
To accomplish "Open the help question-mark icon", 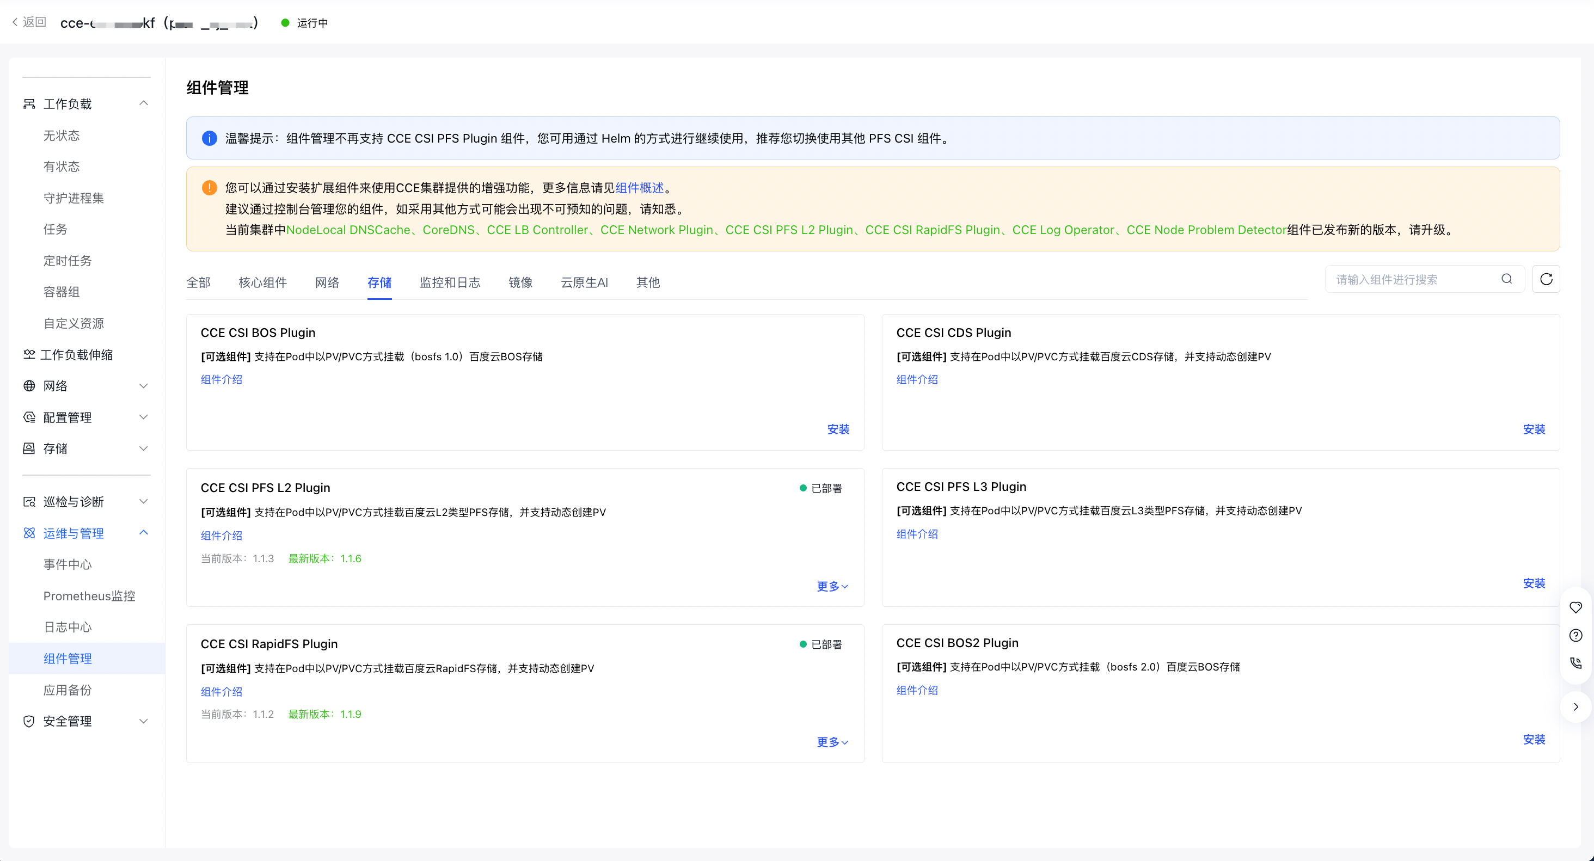I will [x=1576, y=635].
